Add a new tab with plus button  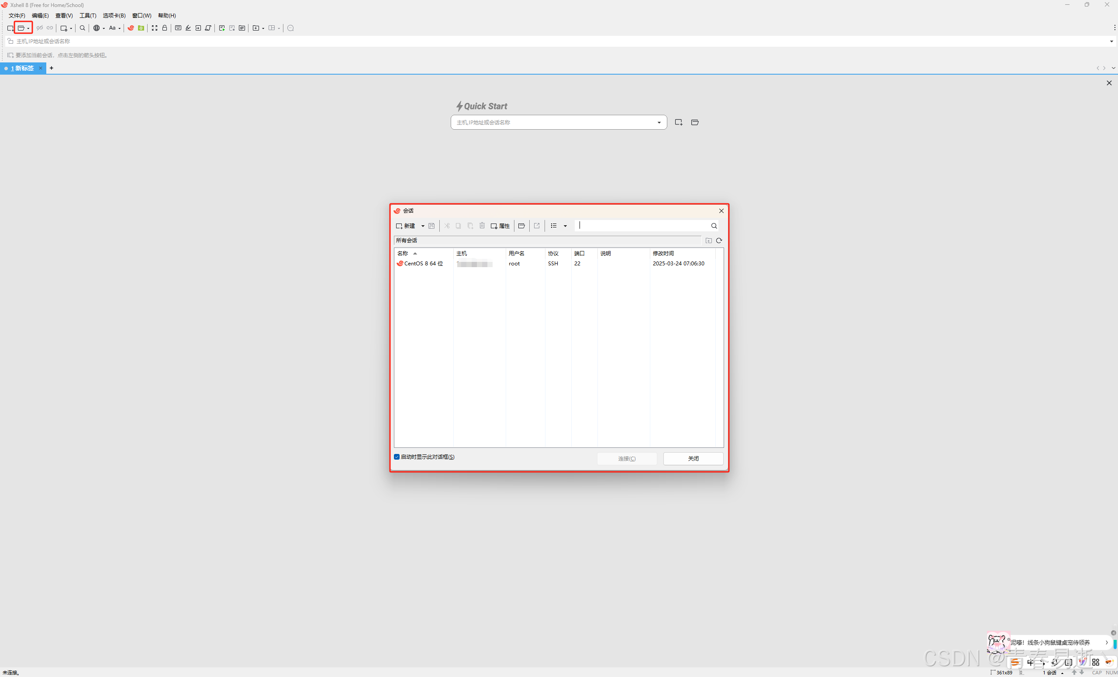coord(51,68)
